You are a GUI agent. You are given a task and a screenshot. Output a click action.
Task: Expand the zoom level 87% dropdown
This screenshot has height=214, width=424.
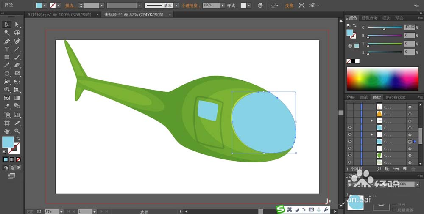point(61,211)
